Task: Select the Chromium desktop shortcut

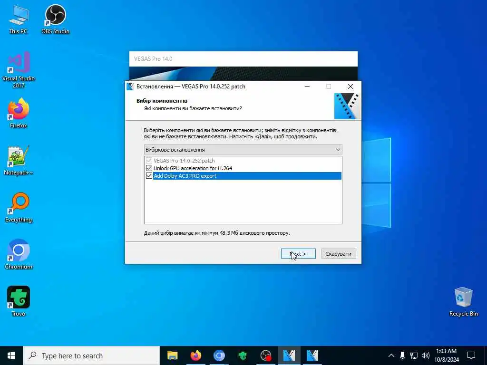Action: [x=19, y=254]
